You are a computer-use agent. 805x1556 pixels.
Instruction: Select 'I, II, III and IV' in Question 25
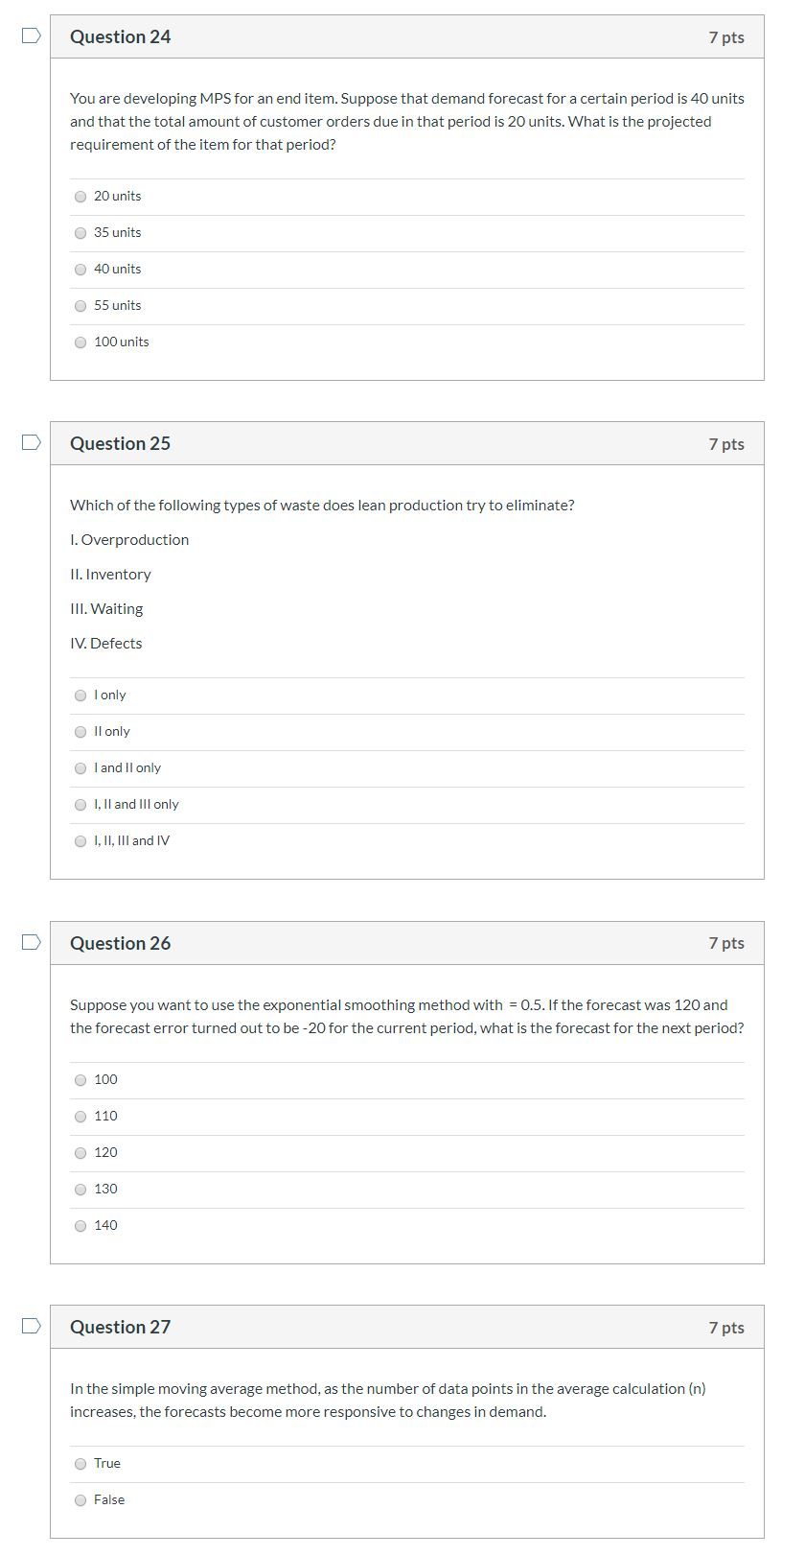80,840
